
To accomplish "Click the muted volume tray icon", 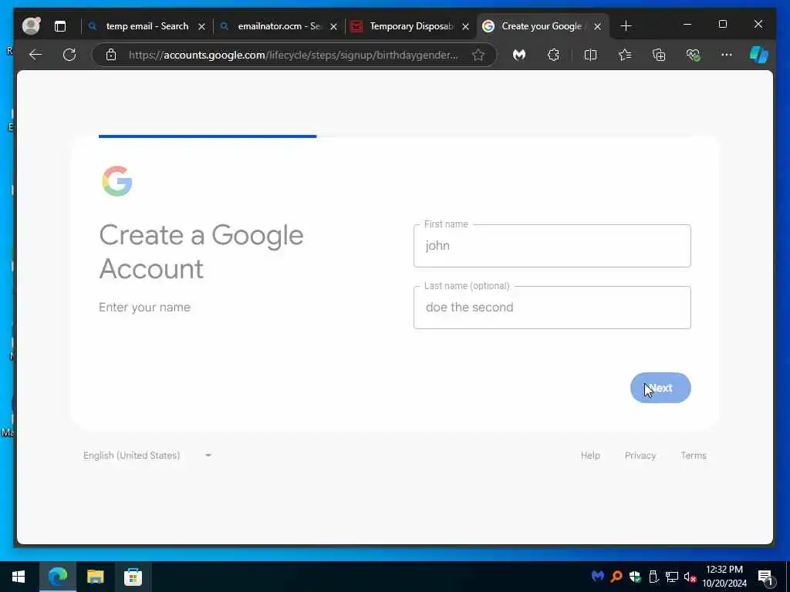I will (x=690, y=576).
